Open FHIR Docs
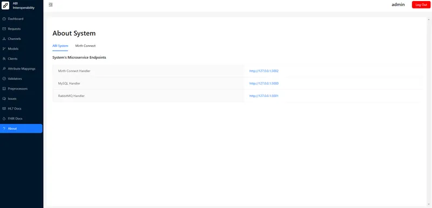This screenshot has height=208, width=432. click(21, 119)
